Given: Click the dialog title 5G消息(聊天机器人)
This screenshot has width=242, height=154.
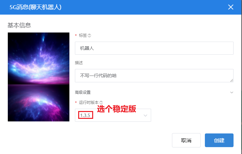Looking at the screenshot, I should (36, 7).
